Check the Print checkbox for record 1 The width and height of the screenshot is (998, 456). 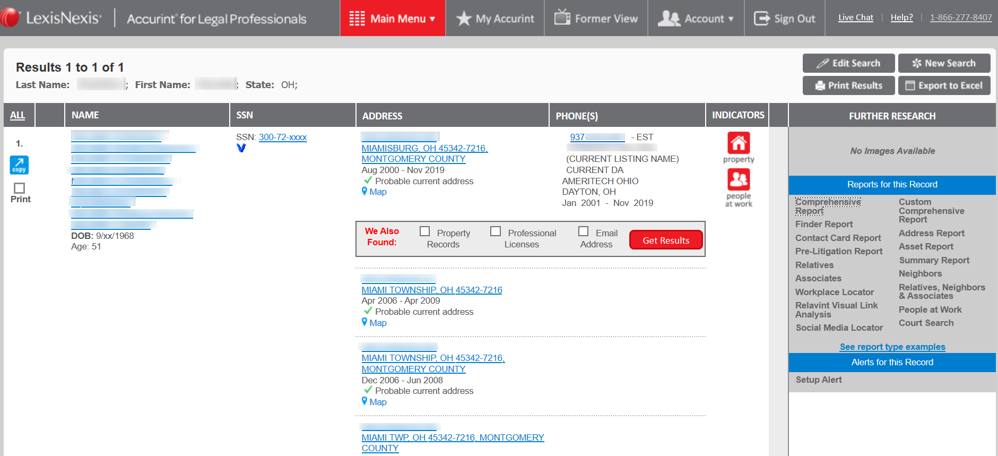[20, 188]
